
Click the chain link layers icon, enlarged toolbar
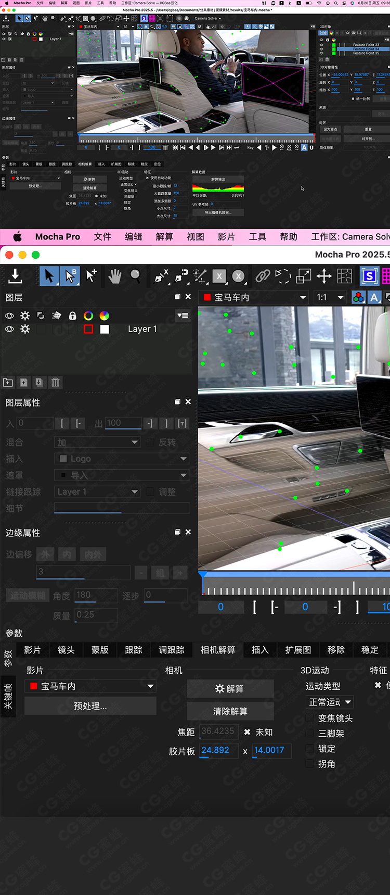coord(263,276)
